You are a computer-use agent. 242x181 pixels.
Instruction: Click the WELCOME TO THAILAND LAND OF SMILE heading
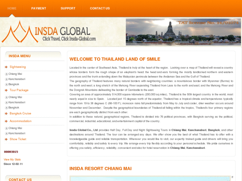(115, 59)
